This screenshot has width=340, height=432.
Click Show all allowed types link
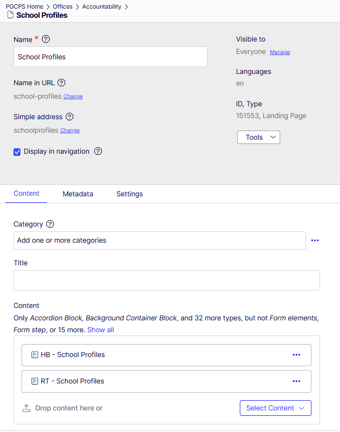[x=101, y=330]
